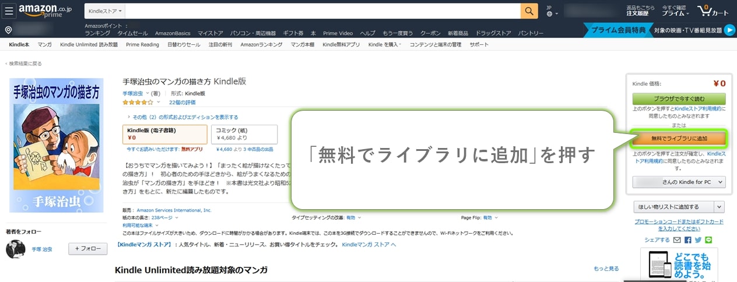
Task: Share on LINE icon
Action: 708,239
